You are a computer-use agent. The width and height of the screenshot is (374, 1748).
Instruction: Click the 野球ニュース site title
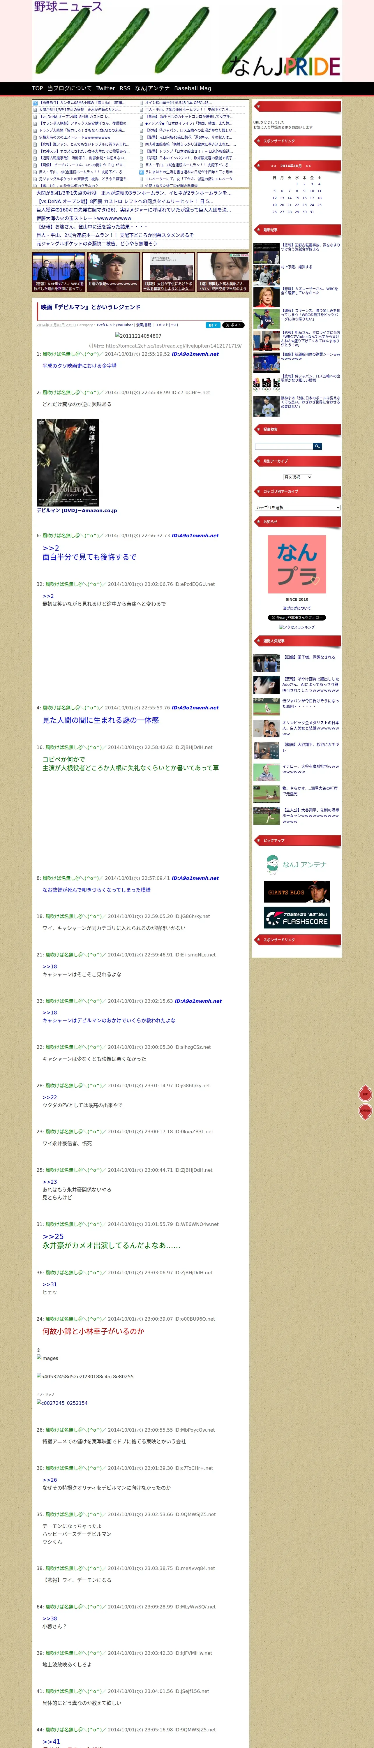click(68, 7)
